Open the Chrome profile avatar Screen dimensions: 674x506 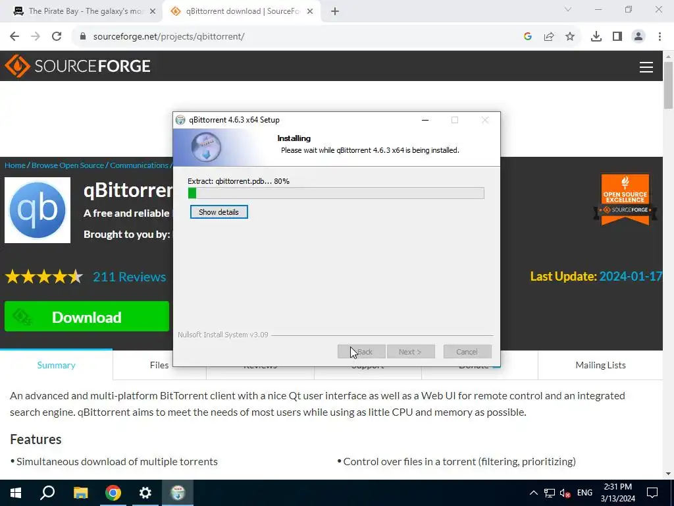click(638, 37)
